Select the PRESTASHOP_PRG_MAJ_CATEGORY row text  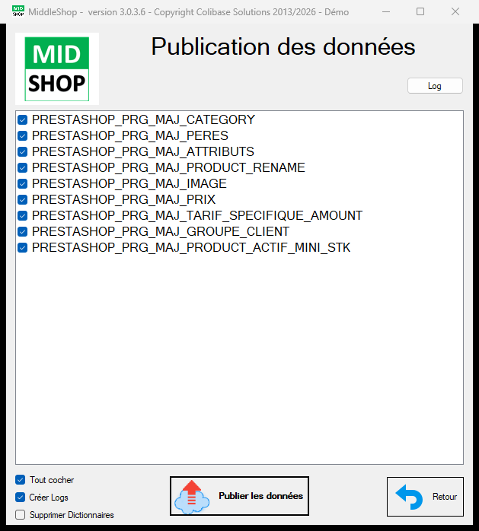tap(143, 120)
